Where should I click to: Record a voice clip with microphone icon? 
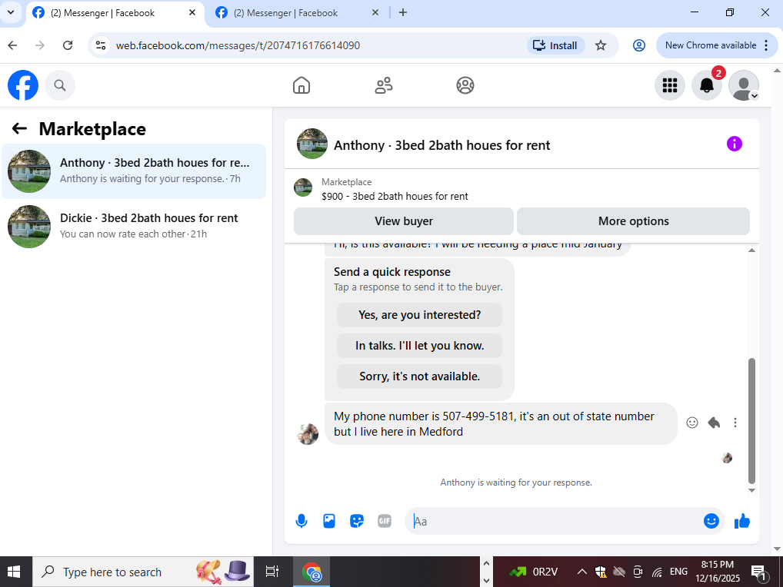pos(302,521)
